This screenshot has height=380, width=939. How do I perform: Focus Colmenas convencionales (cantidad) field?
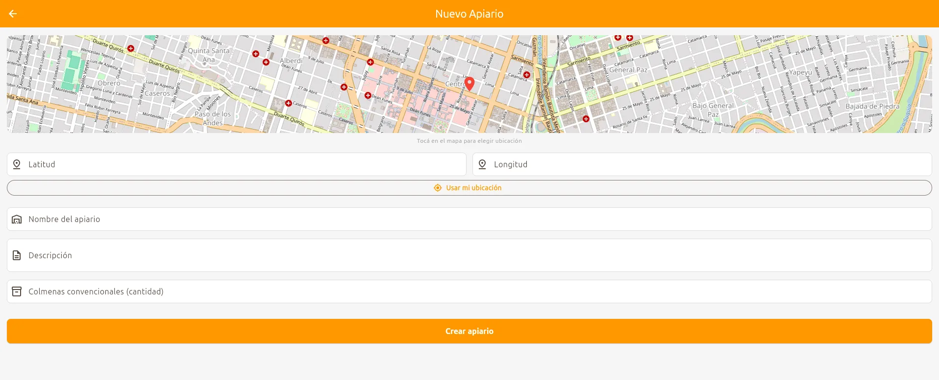click(x=469, y=291)
